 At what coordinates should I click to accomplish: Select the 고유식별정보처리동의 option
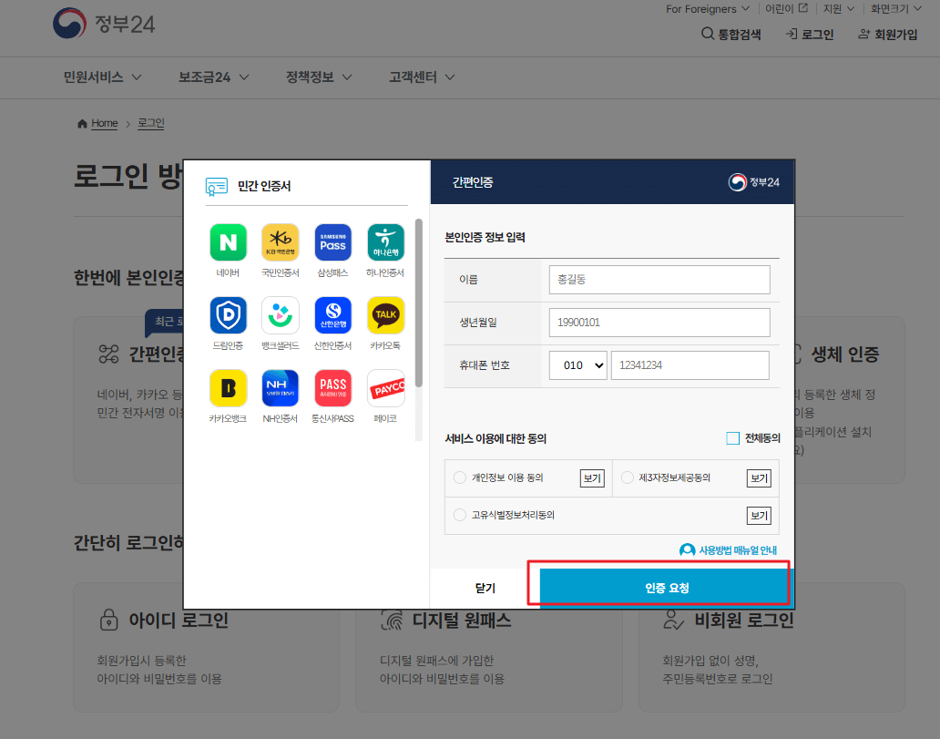460,515
